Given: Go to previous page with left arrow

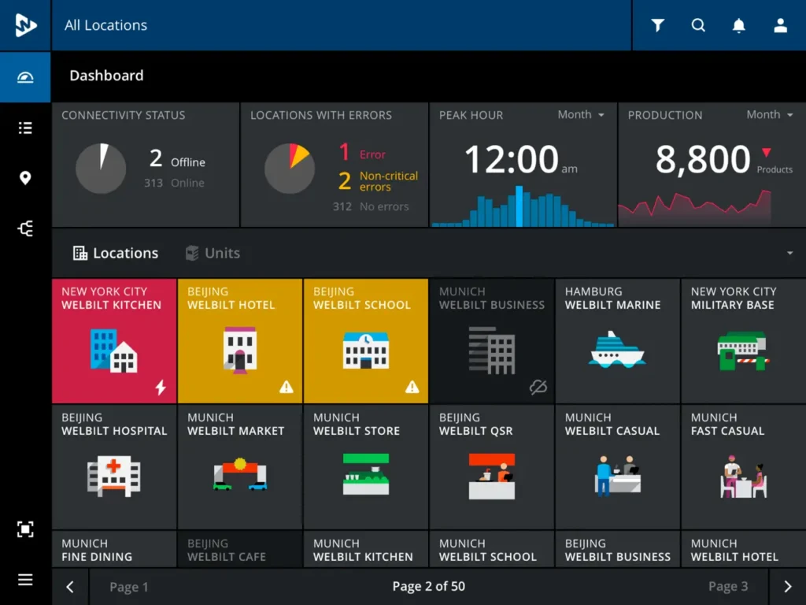Looking at the screenshot, I should click(x=70, y=586).
